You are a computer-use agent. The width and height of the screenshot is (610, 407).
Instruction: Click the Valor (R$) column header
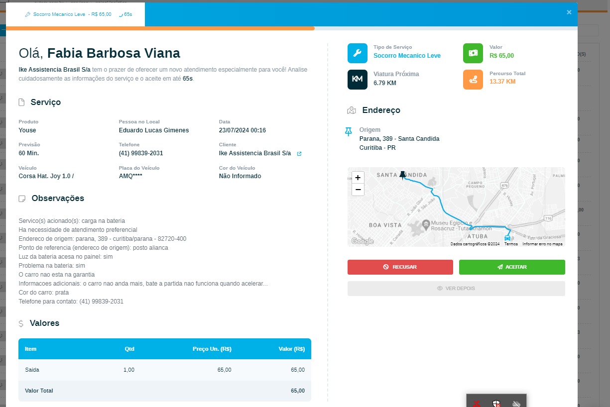click(292, 349)
